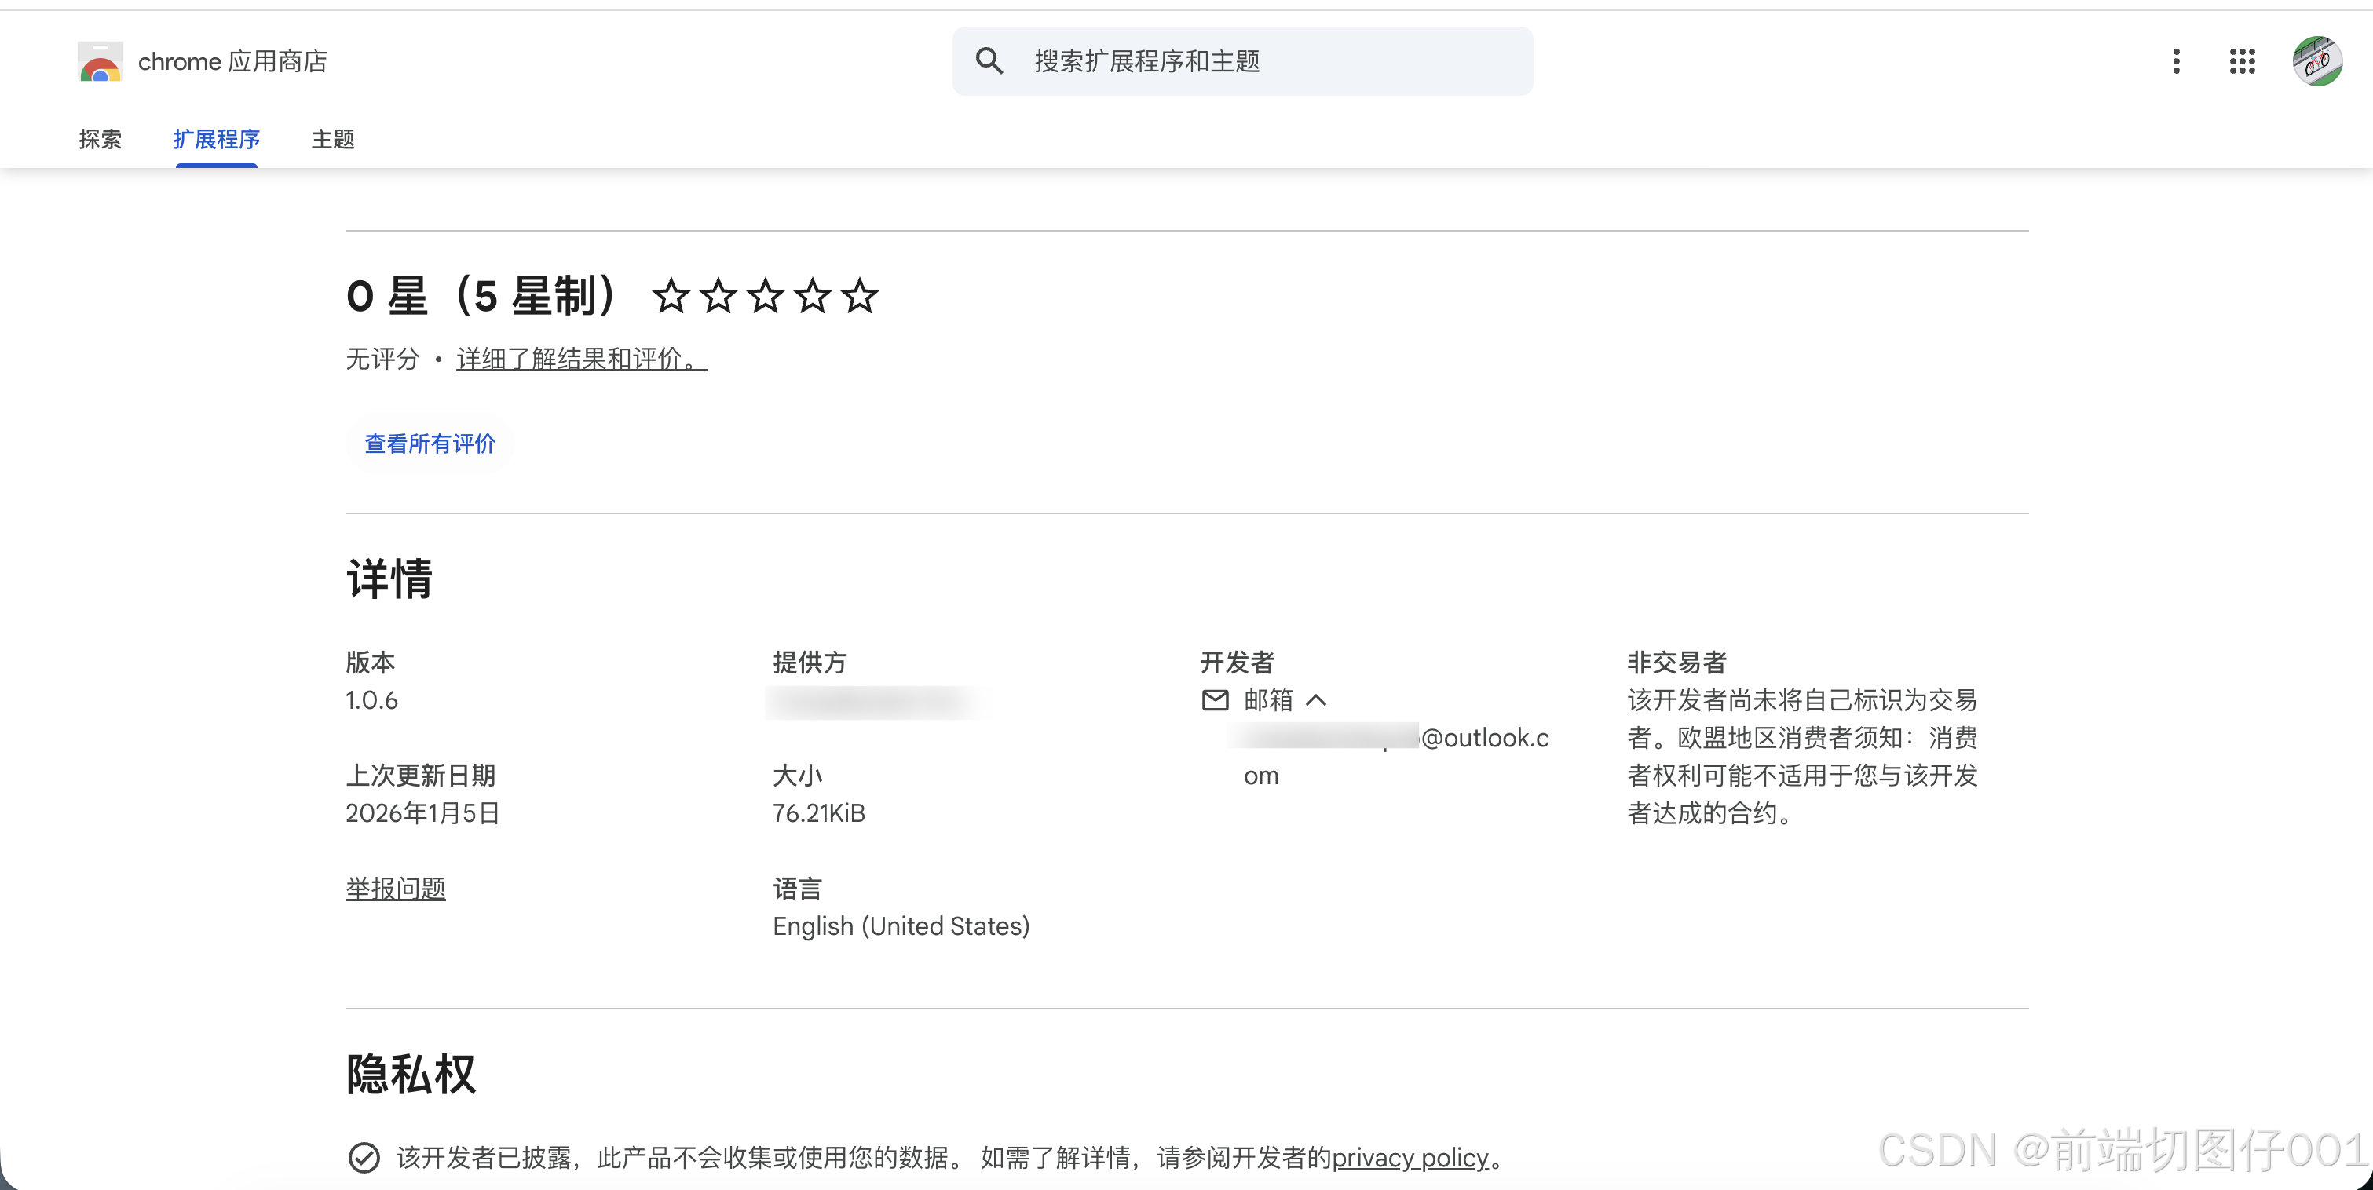
Task: Click the chrome 应用商店 title text
Action: coord(233,62)
